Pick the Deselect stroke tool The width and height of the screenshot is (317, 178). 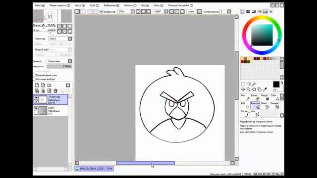275,105
